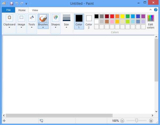Image resolution: width=160 pixels, height=125 pixels.
Task: Open the Shapes gallery icon
Action: coord(56,18)
